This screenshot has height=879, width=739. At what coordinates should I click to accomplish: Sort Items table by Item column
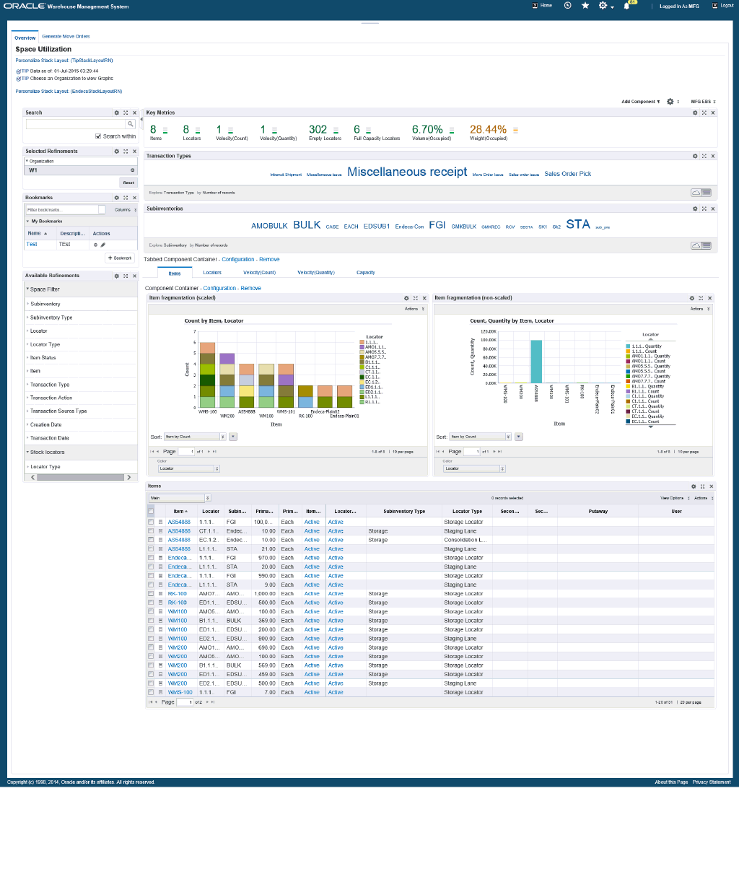click(180, 512)
